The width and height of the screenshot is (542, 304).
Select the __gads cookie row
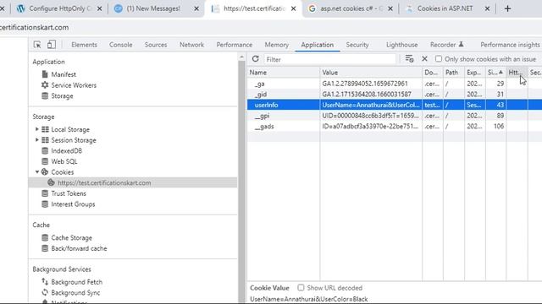[395, 126]
